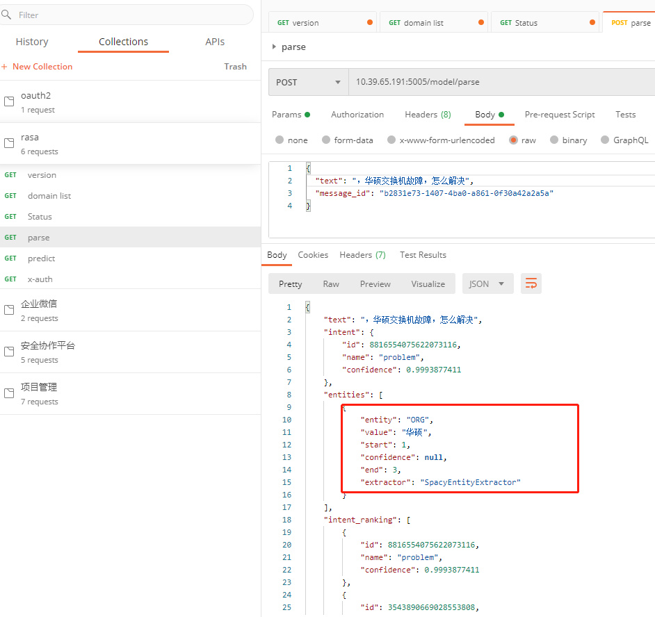
Task: Click the Trash link
Action: pos(235,66)
